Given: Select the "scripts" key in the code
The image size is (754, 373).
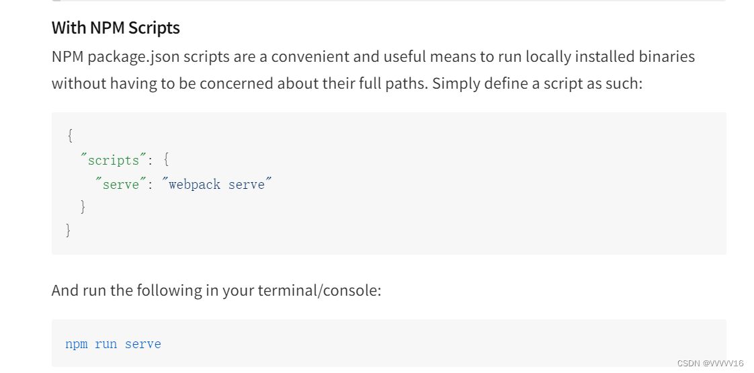Looking at the screenshot, I should [113, 159].
